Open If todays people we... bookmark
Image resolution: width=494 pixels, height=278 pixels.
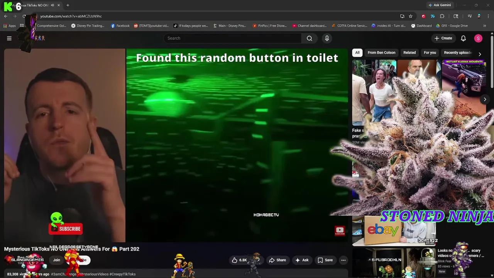[191, 26]
